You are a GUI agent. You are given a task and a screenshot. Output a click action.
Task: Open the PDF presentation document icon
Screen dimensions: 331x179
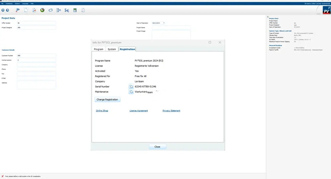coord(83,10)
